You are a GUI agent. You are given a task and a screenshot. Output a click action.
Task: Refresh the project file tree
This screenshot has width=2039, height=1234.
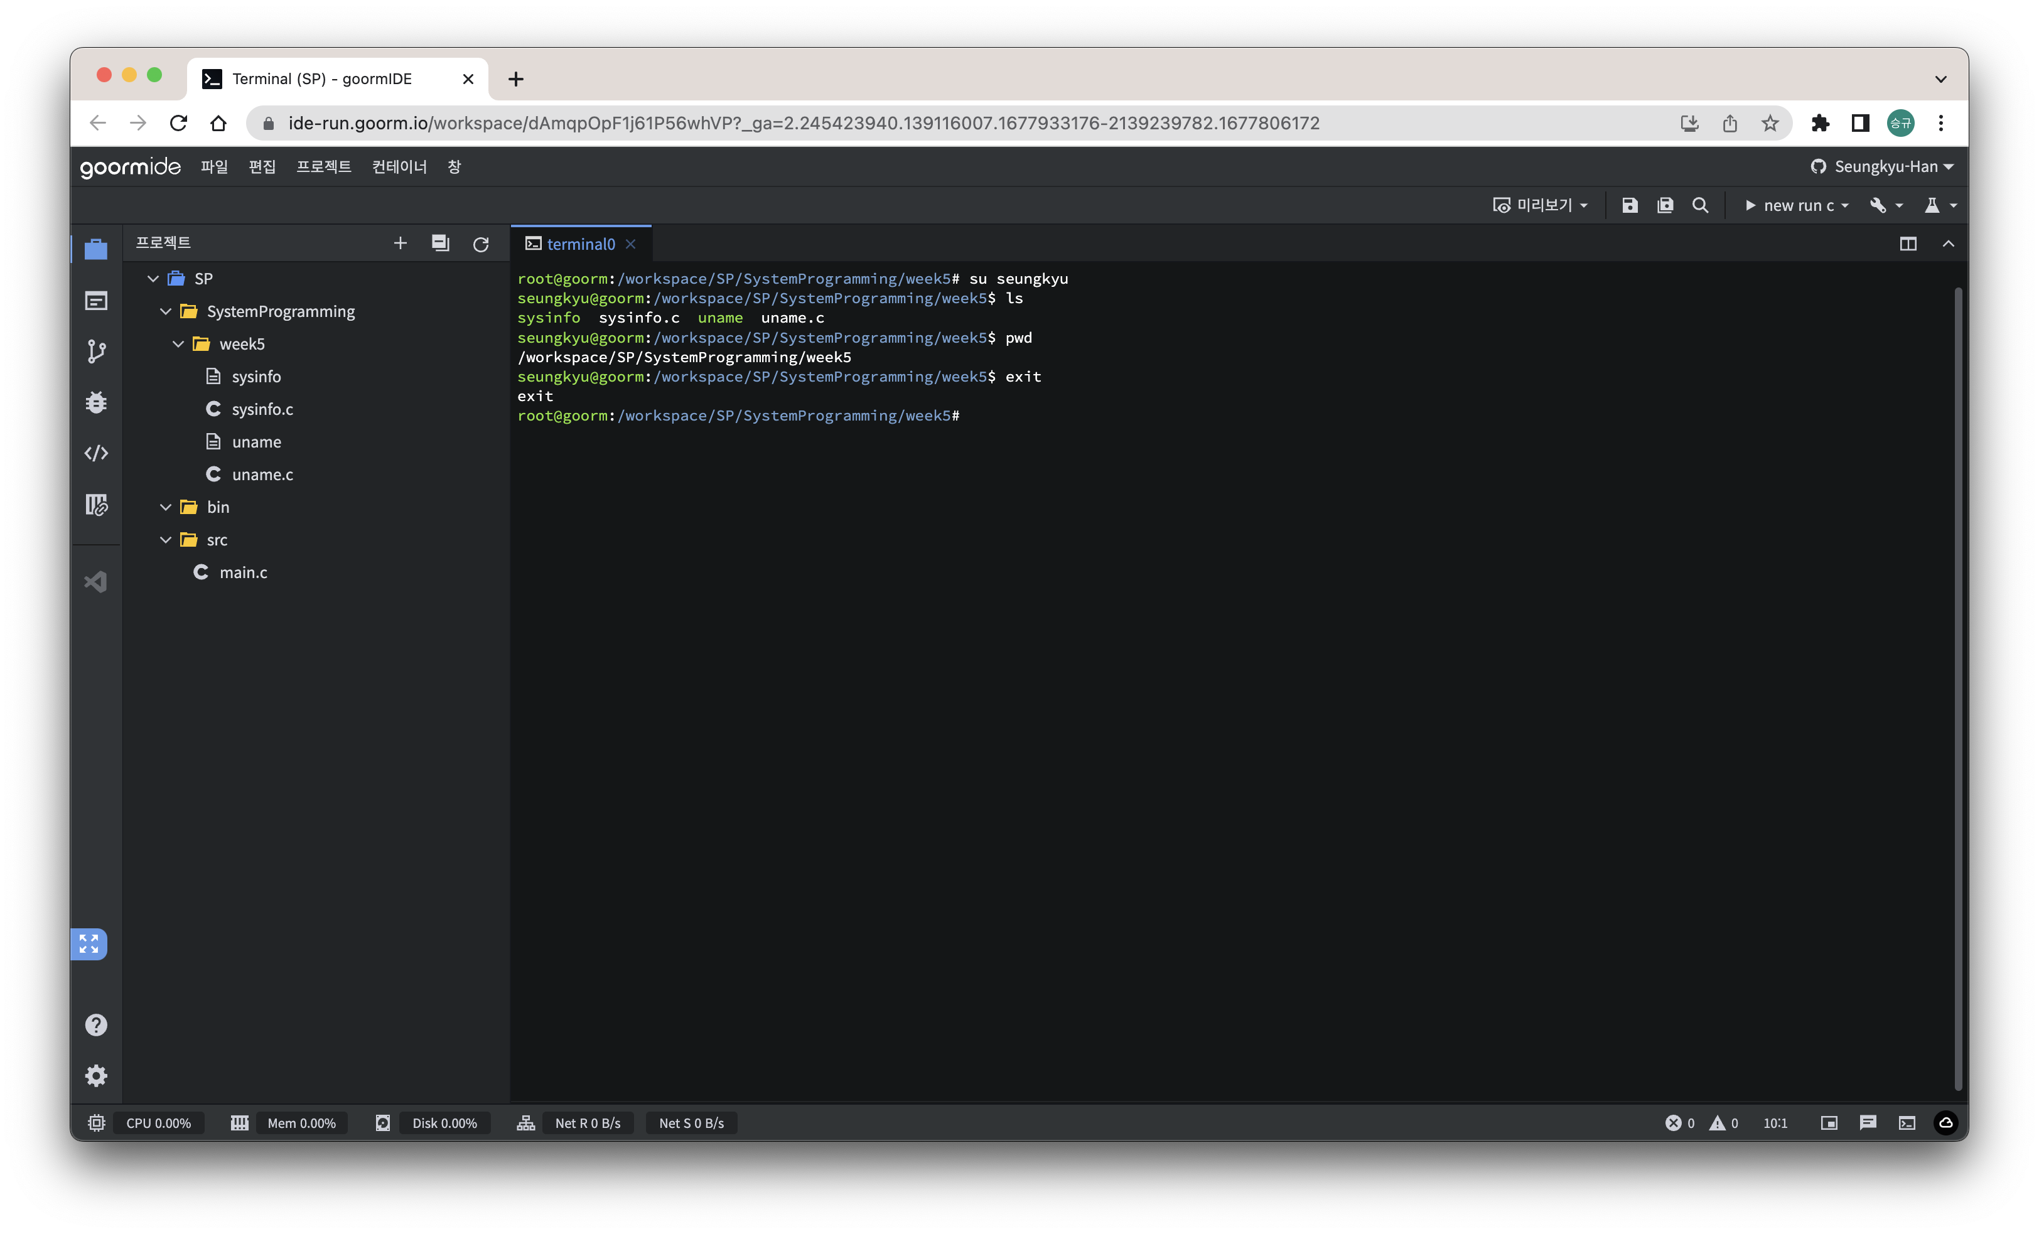pyautogui.click(x=481, y=244)
